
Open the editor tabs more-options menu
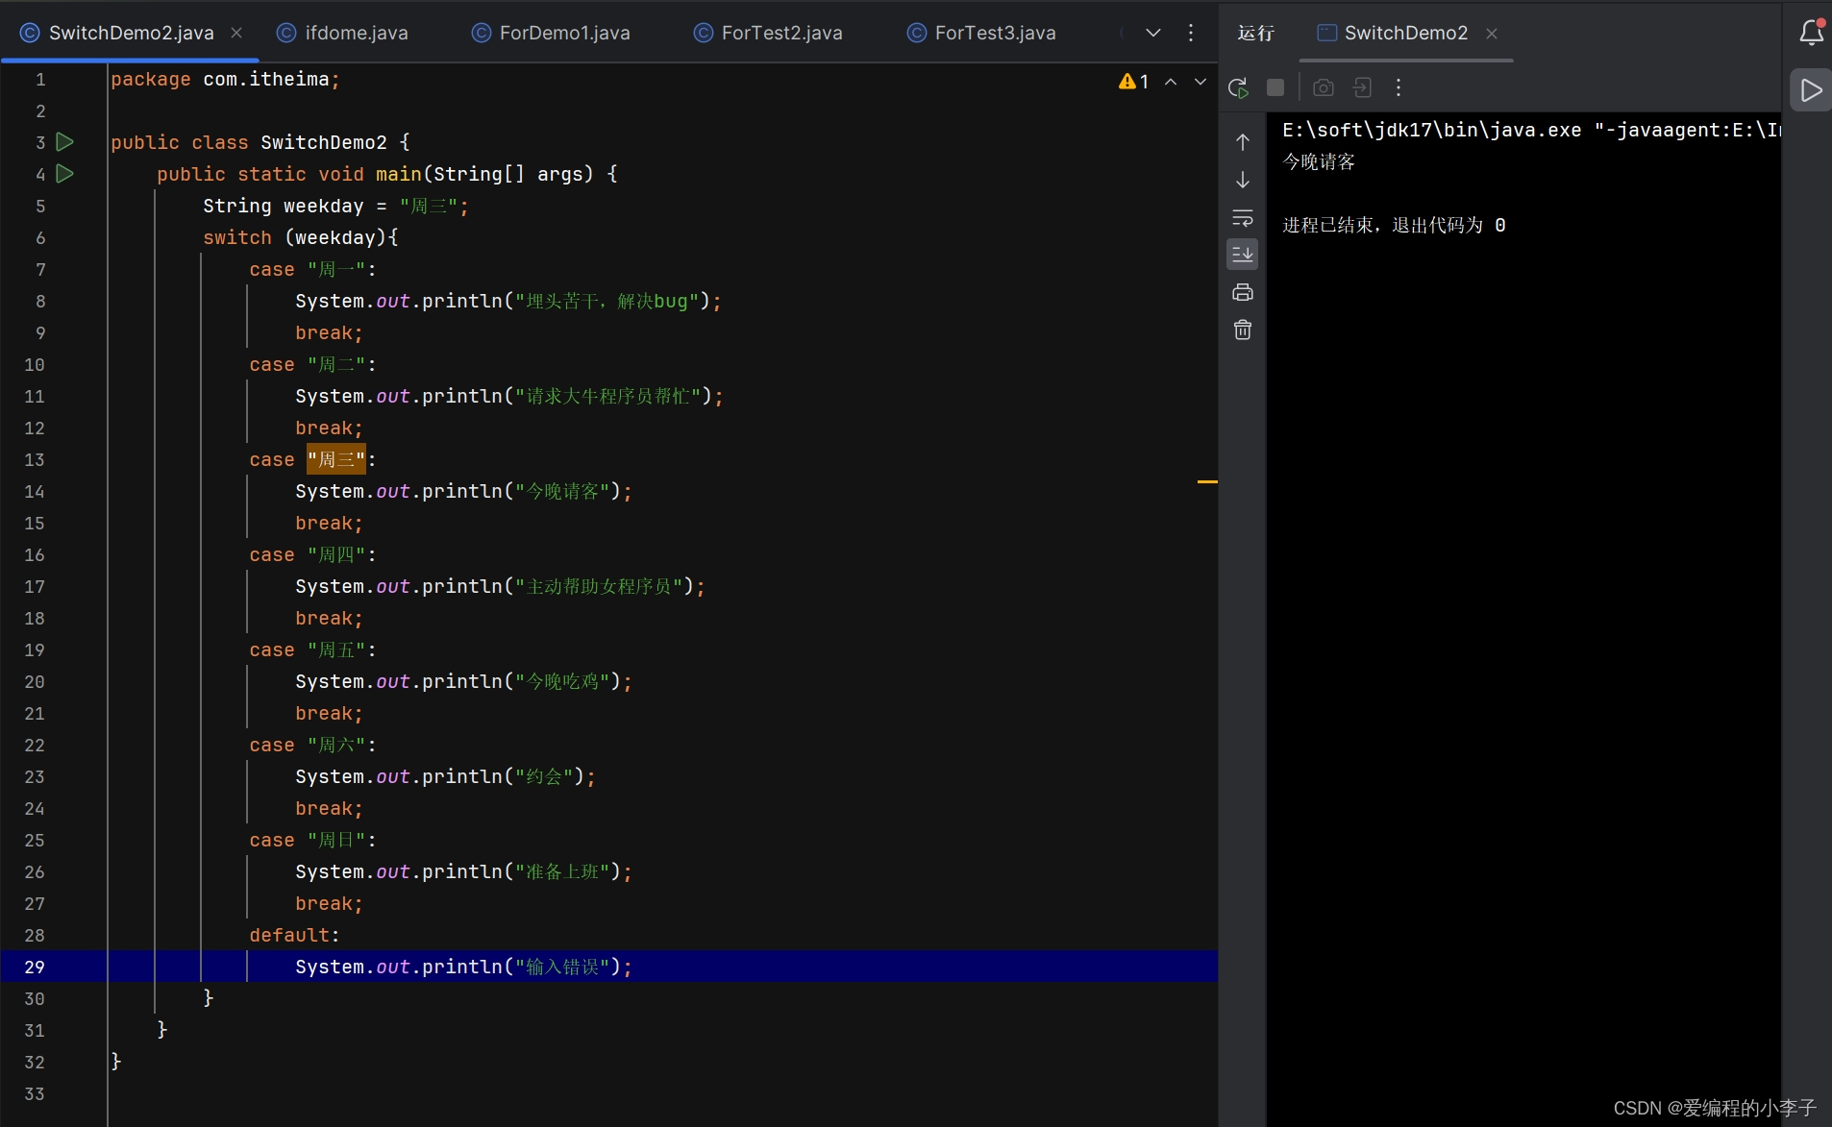point(1191,33)
